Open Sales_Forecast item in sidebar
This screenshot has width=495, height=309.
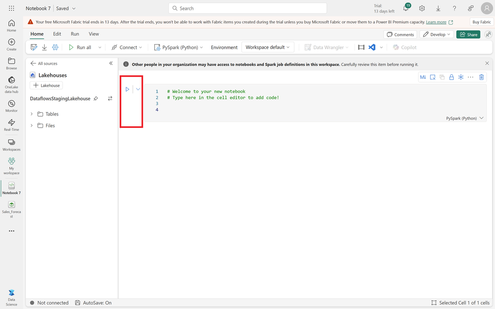tap(11, 209)
